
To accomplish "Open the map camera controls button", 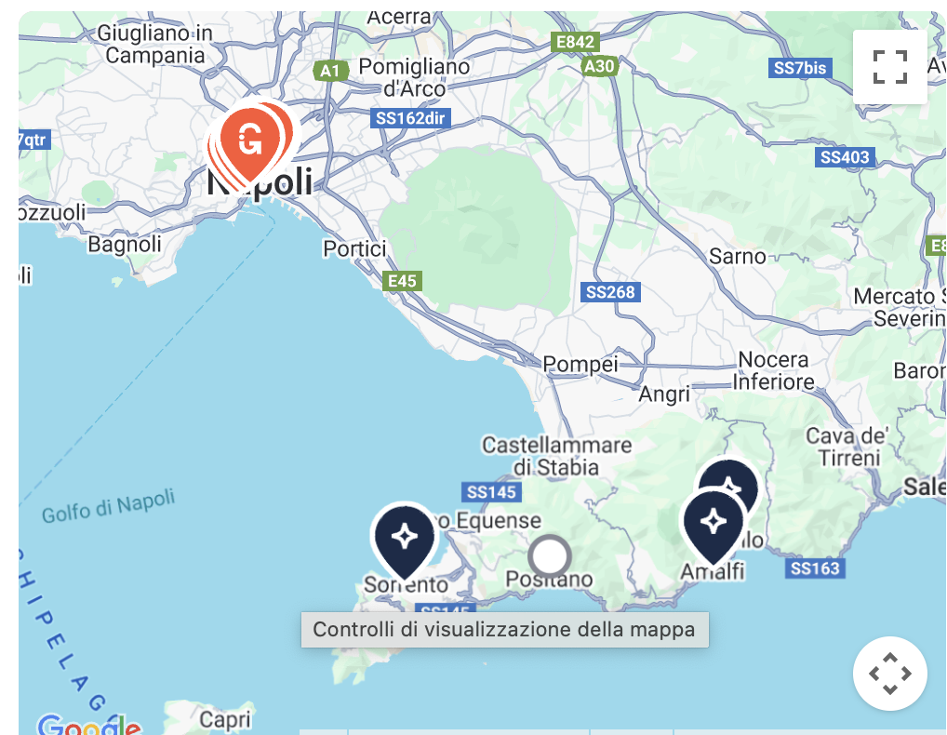I will (x=889, y=674).
